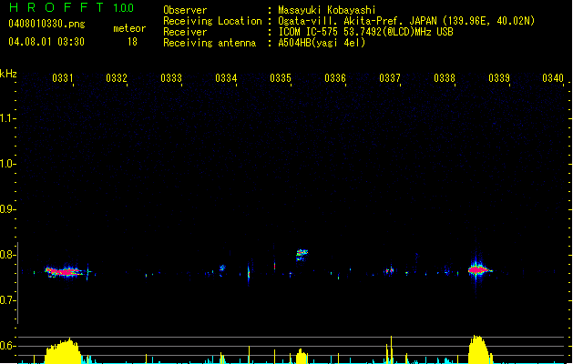This screenshot has height=364, width=573.
Task: Click the Receiving Location label
Action: [212, 21]
